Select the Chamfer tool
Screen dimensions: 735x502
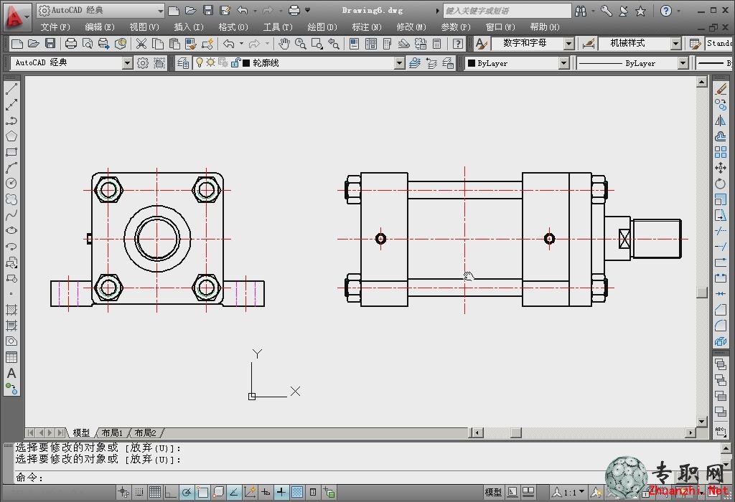[x=721, y=310]
